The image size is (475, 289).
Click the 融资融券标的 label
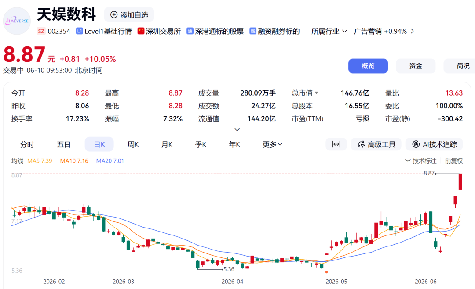coord(279,31)
